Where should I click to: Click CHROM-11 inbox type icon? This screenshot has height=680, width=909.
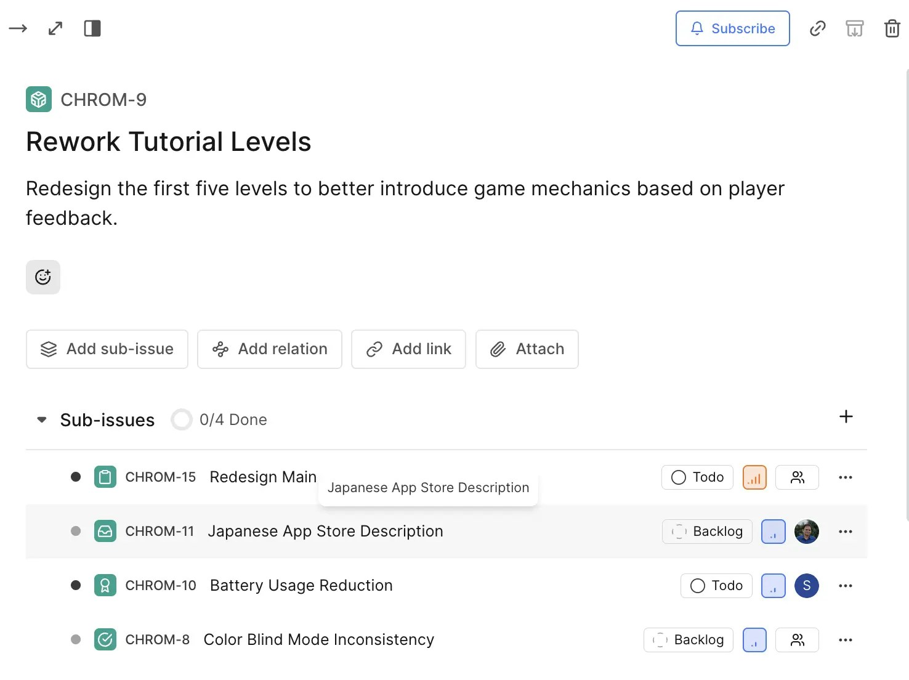click(x=105, y=532)
